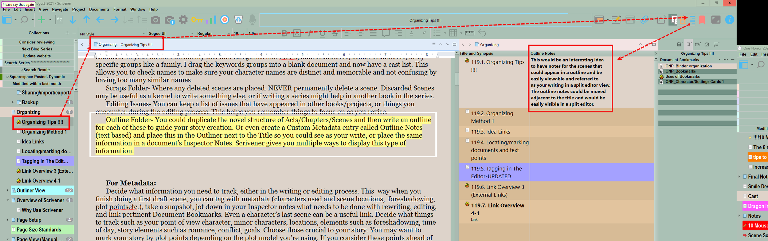Viewport: 768px width, 241px height.
Task: Expand the Backup folder in binder
Action: [x=13, y=102]
